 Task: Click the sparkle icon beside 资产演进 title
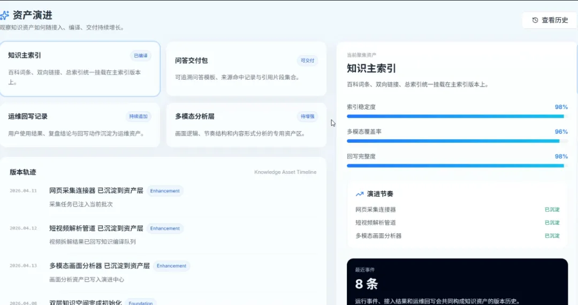4,15
